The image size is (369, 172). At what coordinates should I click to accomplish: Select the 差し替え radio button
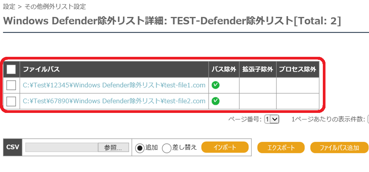pyautogui.click(x=167, y=148)
